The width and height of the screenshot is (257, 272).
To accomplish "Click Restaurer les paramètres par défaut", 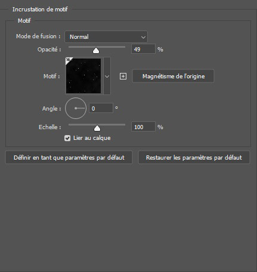I will [x=194, y=158].
